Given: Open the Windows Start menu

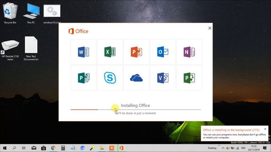Looking at the screenshot, I should click(x=5, y=148).
